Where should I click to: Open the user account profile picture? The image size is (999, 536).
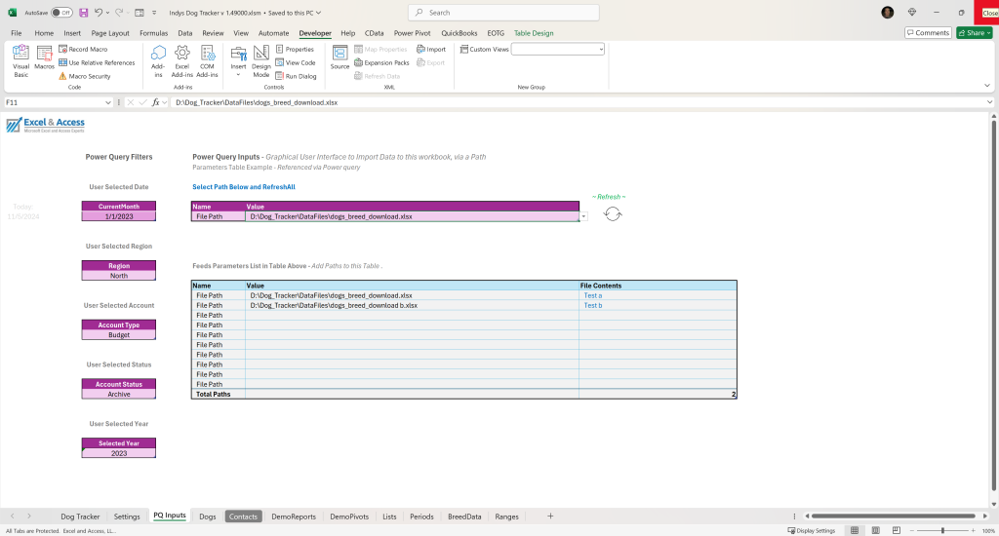pyautogui.click(x=887, y=12)
